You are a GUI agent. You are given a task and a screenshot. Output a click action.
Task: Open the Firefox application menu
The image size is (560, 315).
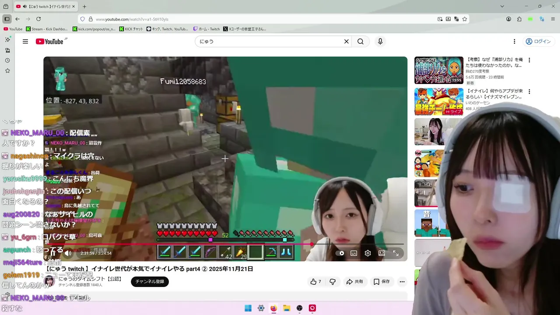553,19
